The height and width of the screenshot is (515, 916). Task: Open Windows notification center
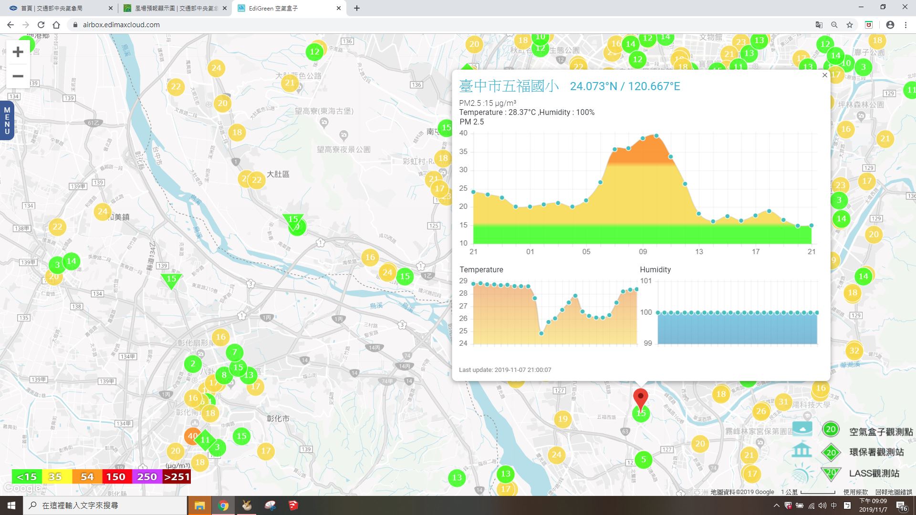click(x=902, y=505)
